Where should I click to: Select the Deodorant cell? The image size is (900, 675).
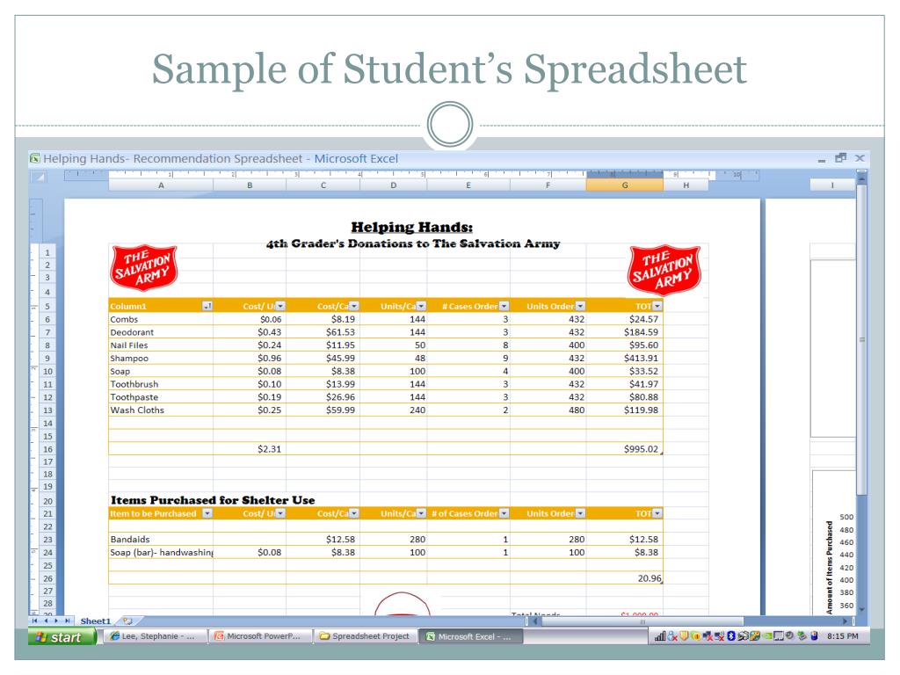tap(161, 332)
